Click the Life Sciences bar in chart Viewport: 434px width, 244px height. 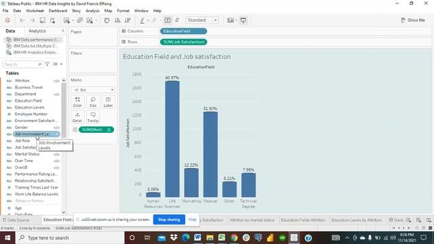point(172,139)
